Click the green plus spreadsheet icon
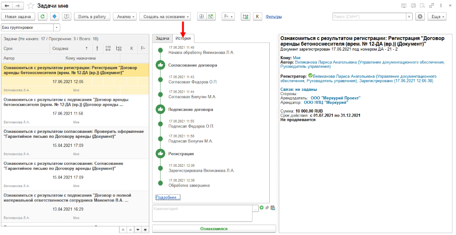Image resolution: width=456 pixels, height=235 pixels. click(x=211, y=17)
